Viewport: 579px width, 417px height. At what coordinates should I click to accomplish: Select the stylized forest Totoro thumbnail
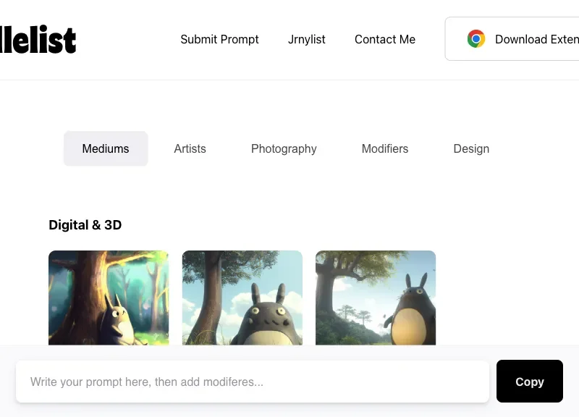[x=109, y=298]
